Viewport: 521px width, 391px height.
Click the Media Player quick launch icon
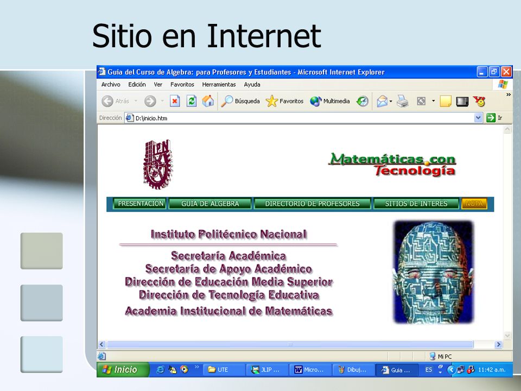point(184,369)
